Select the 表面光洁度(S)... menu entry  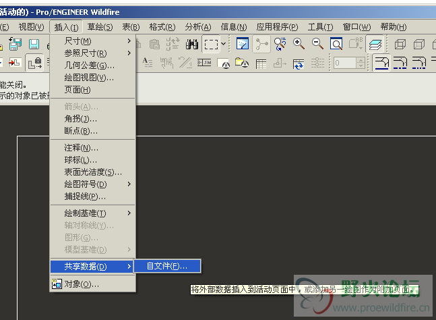[x=93, y=172]
